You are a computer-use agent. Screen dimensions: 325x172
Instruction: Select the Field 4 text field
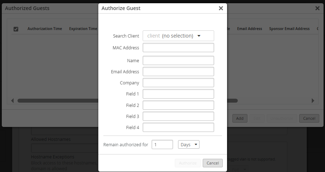click(x=178, y=127)
